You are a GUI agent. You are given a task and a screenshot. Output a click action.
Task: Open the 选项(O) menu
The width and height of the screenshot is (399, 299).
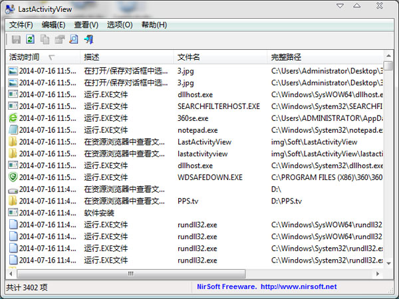point(120,25)
